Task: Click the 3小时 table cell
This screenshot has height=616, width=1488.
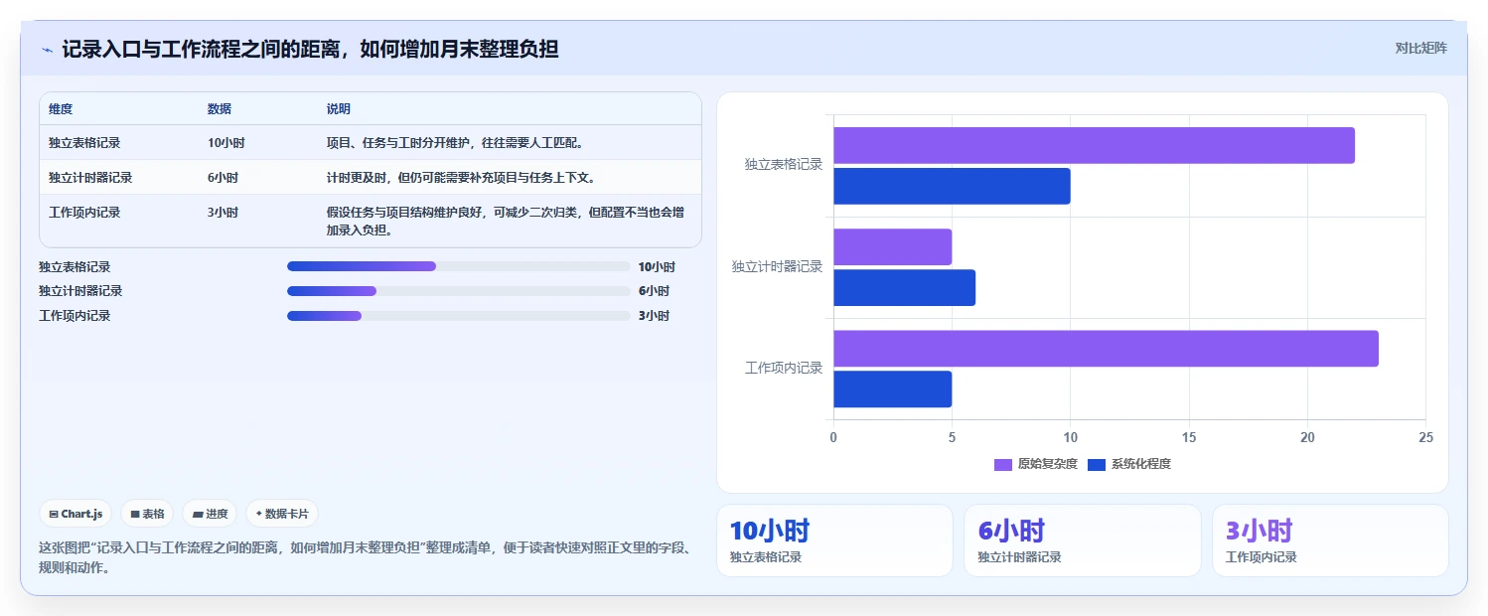Action: coord(223,213)
